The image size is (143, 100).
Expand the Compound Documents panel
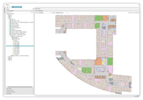[33, 92]
